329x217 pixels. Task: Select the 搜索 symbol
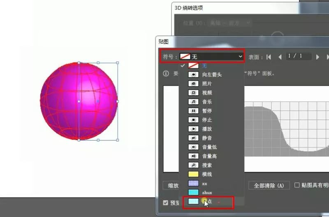[207, 165]
